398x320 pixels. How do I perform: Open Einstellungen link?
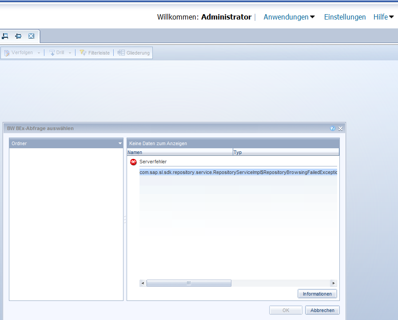[x=345, y=17]
